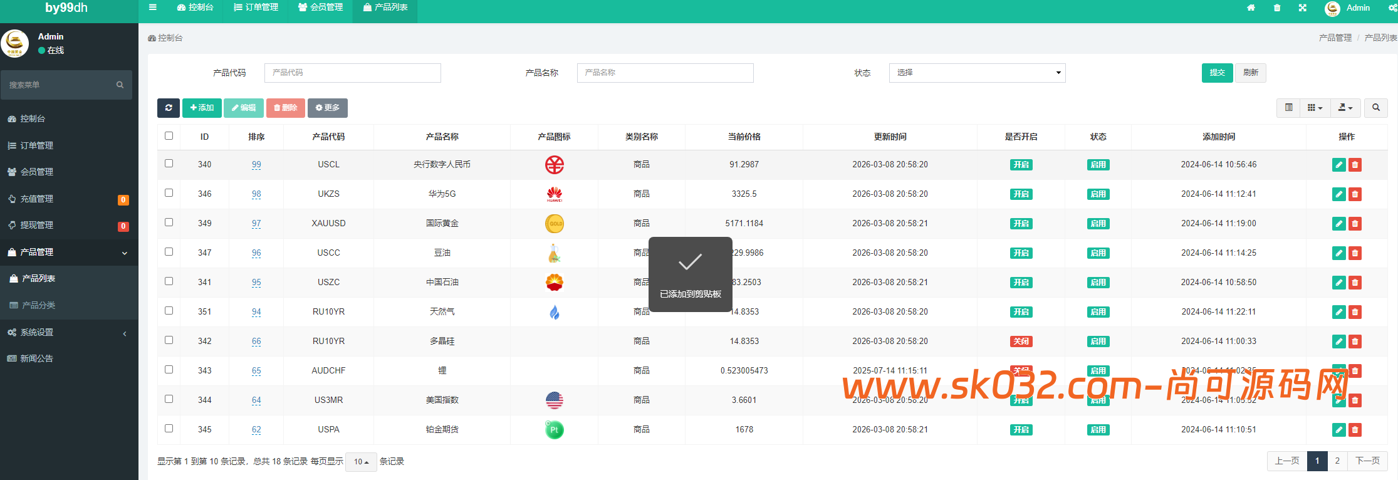The image size is (1398, 480).
Task: Click the search magnifier icon in table toolbar
Action: tap(1375, 108)
